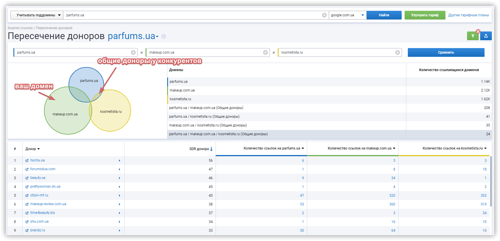This screenshot has width=500, height=241.
Task: Expand row arrow for hochu.ua
Action: click(120, 161)
